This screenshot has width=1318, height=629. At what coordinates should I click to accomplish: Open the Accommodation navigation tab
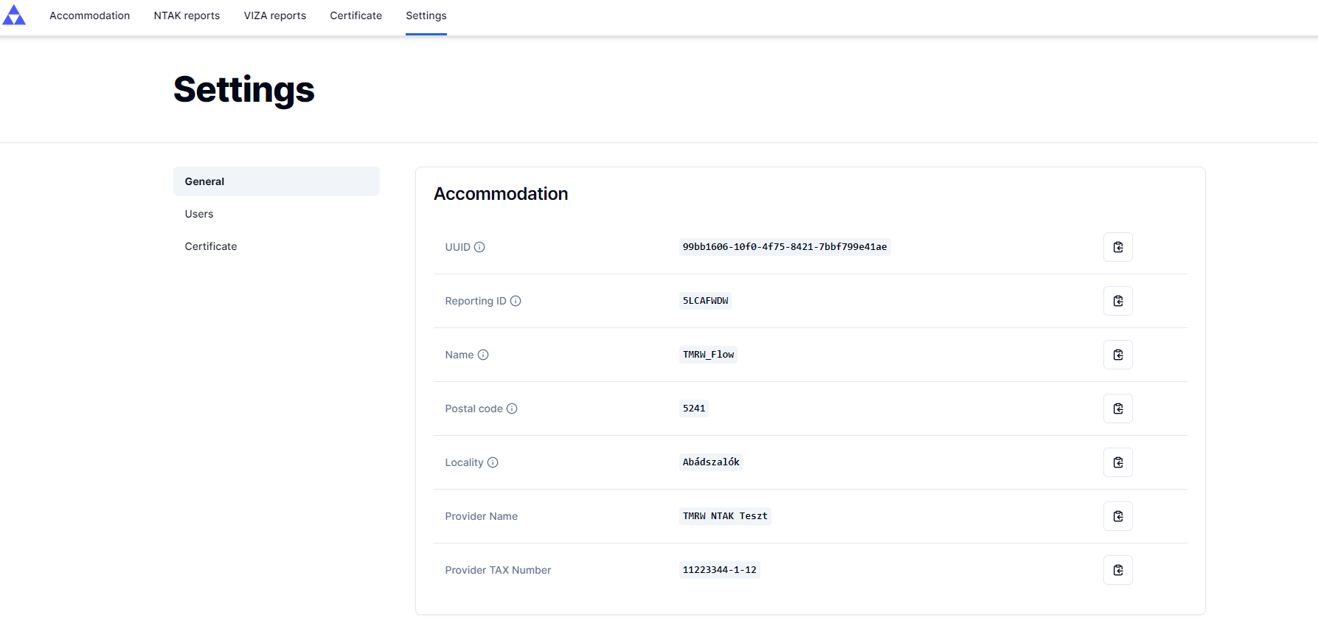click(x=89, y=15)
